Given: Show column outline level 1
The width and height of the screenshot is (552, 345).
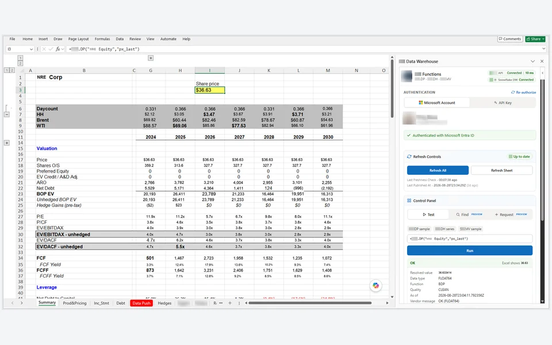Looking at the screenshot, I should 21,57.
